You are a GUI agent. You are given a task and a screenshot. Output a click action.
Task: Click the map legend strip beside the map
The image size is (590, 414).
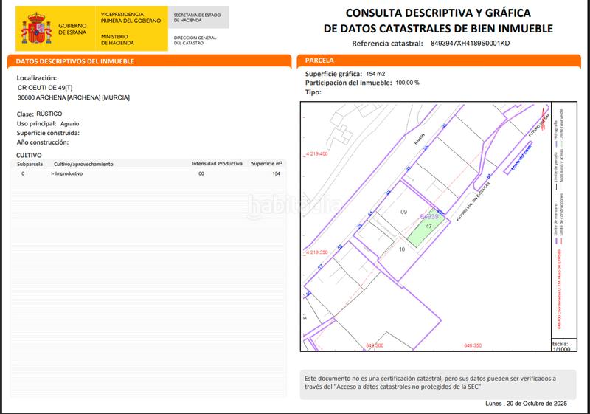(560, 221)
